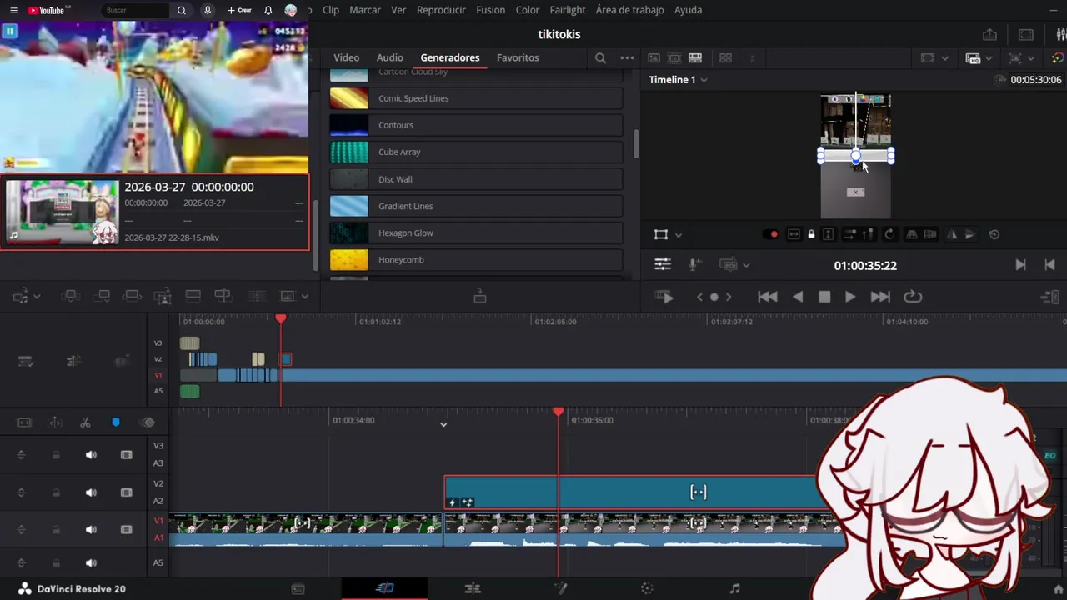Open the Edit page icon in the bottom bar
This screenshot has width=1067, height=600.
coord(473,588)
